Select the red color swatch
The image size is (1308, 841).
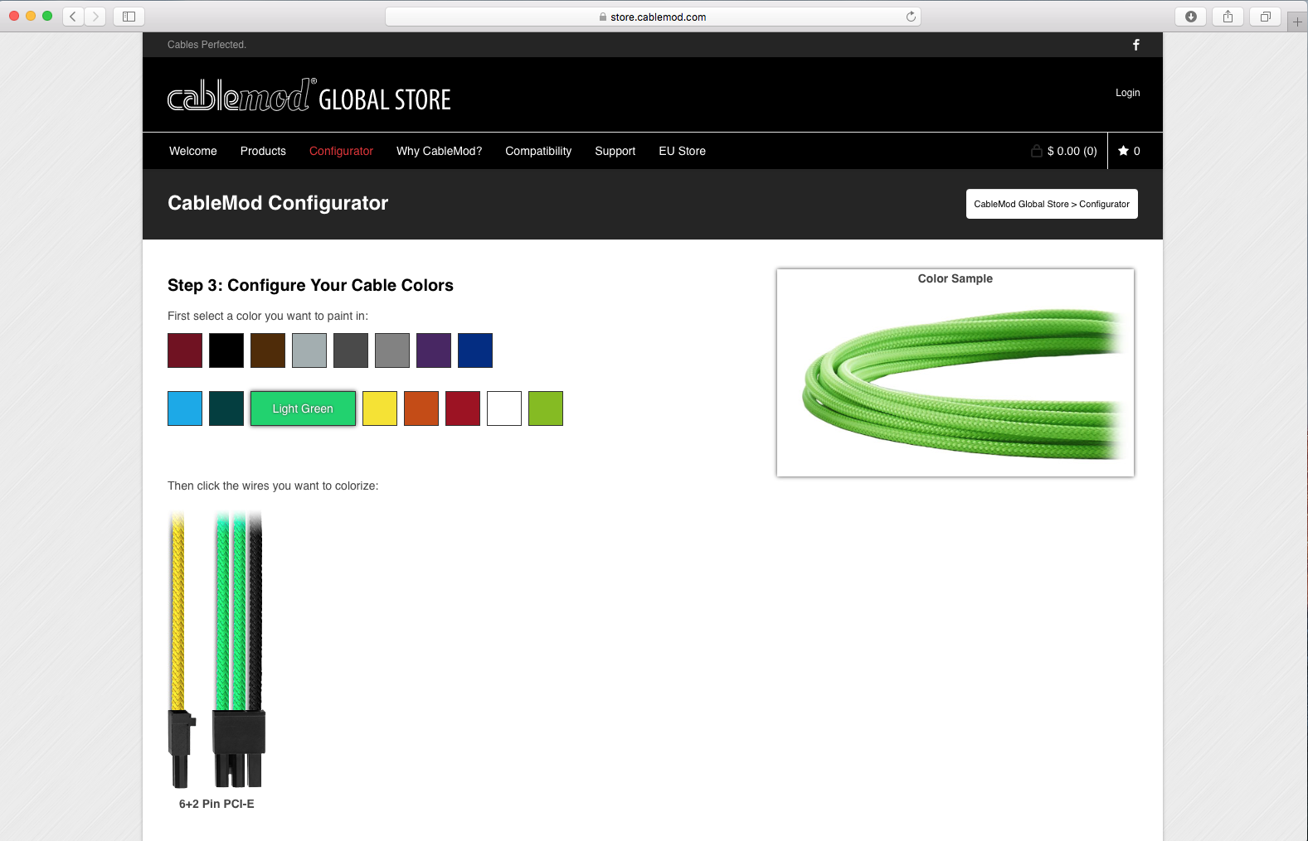click(463, 408)
